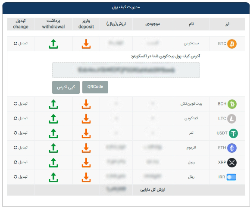Click the تبدیل convert link in USDT row
Screen dimensions: 250x207
(x=21, y=133)
